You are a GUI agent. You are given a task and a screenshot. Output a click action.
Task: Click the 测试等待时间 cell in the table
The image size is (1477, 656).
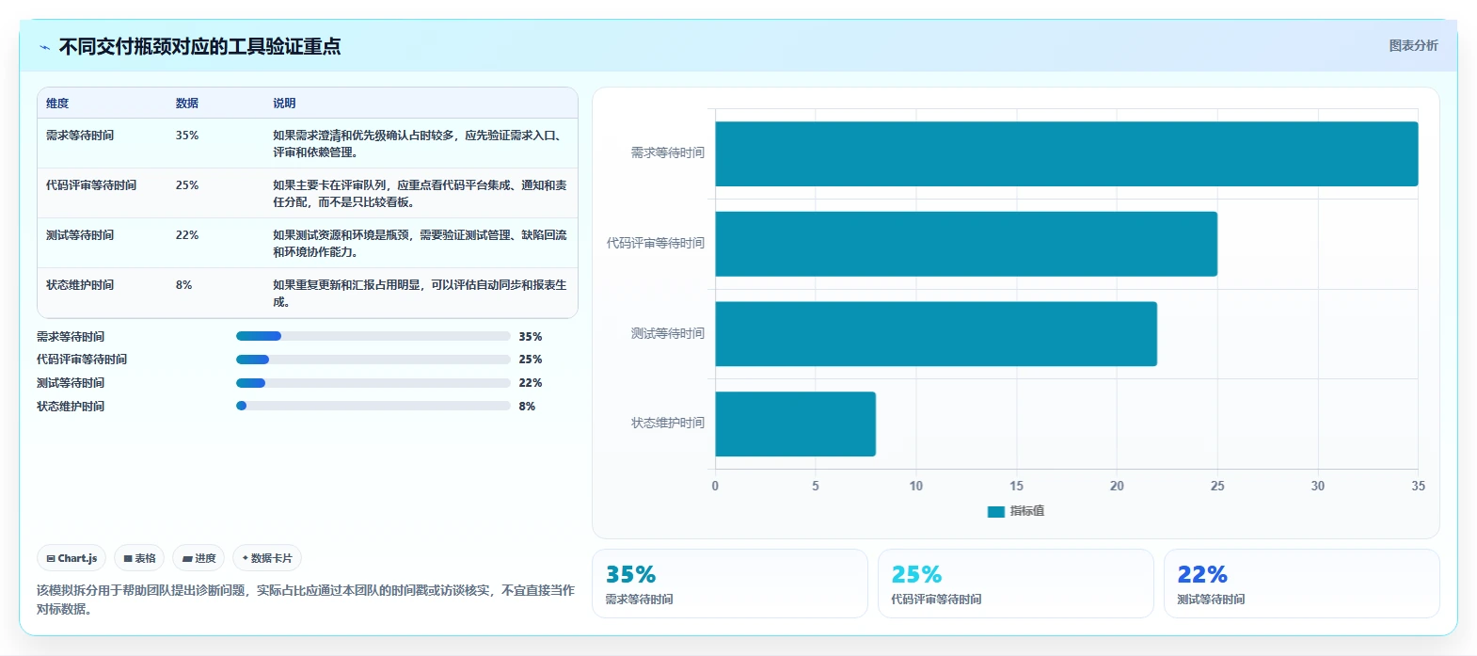(x=80, y=235)
